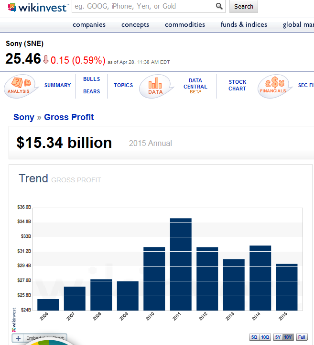Switch chart range to 5Y

coord(278,337)
